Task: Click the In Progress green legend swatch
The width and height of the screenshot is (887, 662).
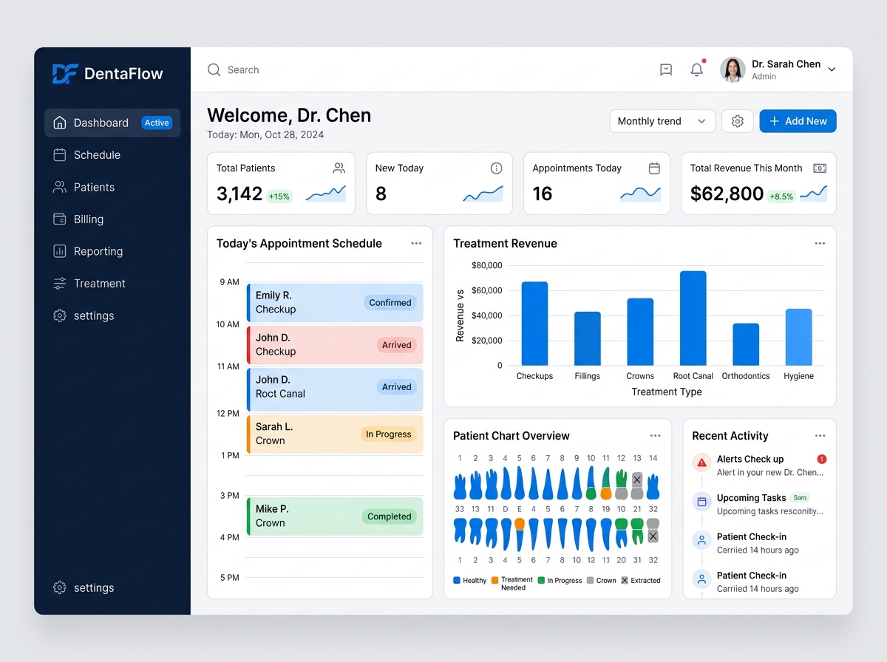Action: (541, 581)
